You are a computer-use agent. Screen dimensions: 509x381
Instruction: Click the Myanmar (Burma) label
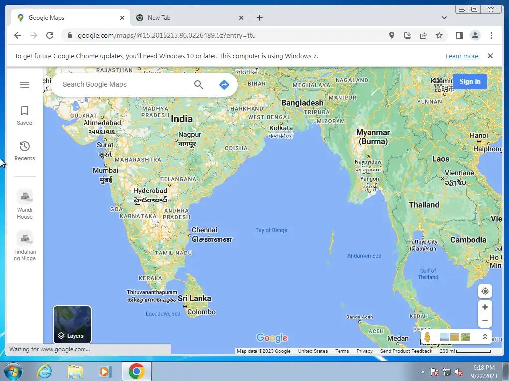(373, 137)
